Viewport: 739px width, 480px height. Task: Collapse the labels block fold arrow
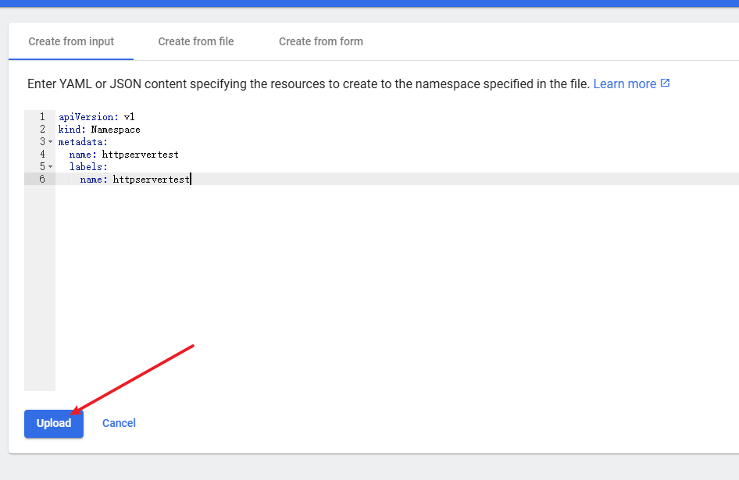click(x=51, y=167)
